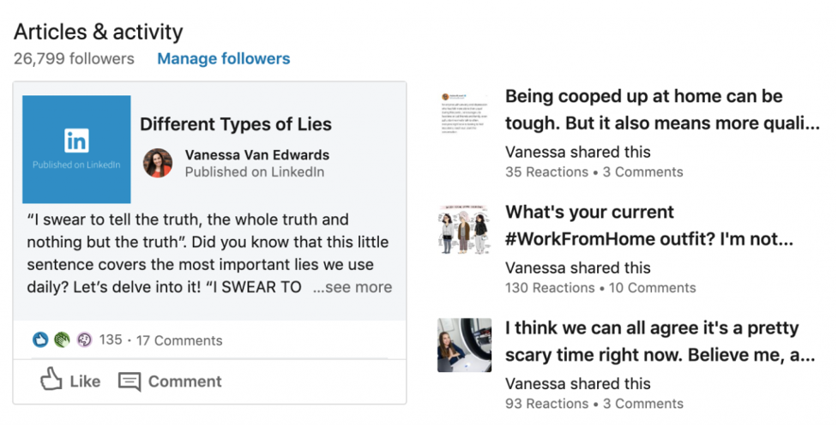View the 135 reactions count
838x426 pixels.
pyautogui.click(x=111, y=340)
